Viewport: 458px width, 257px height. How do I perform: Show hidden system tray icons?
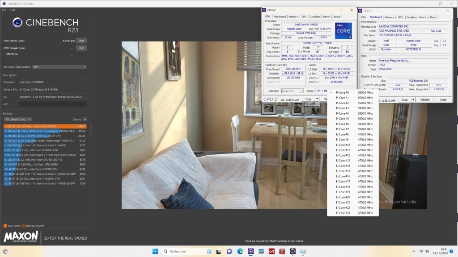(413, 251)
